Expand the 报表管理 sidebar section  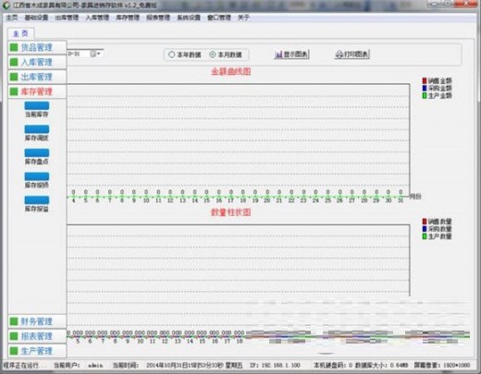click(37, 336)
